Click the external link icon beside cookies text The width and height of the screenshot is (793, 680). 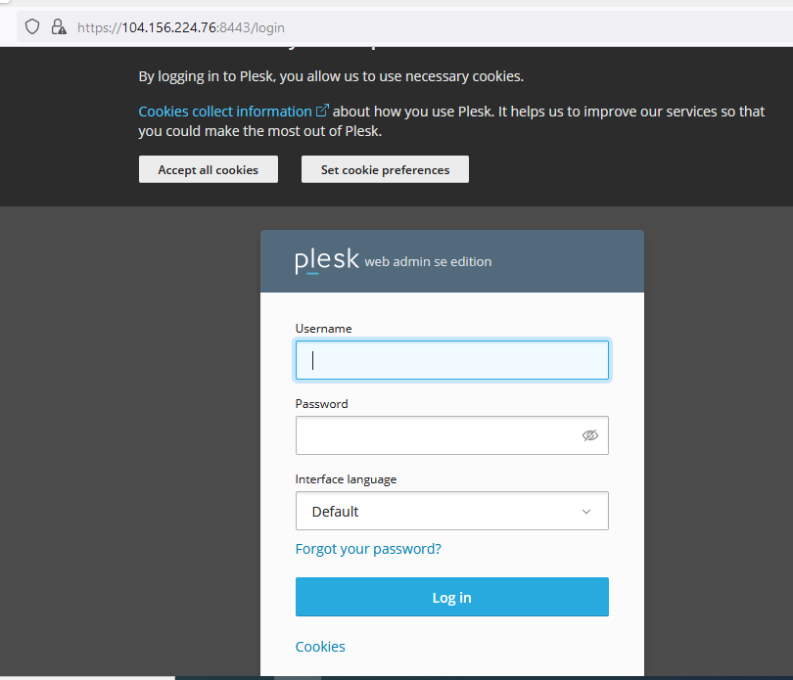(322, 111)
